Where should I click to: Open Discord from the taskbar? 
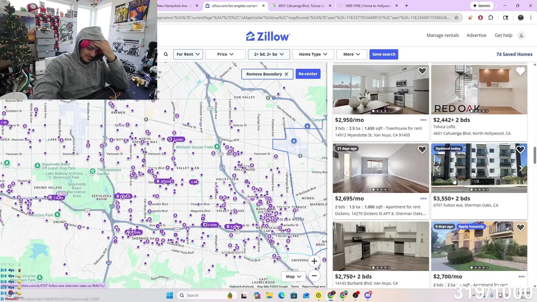368,295
